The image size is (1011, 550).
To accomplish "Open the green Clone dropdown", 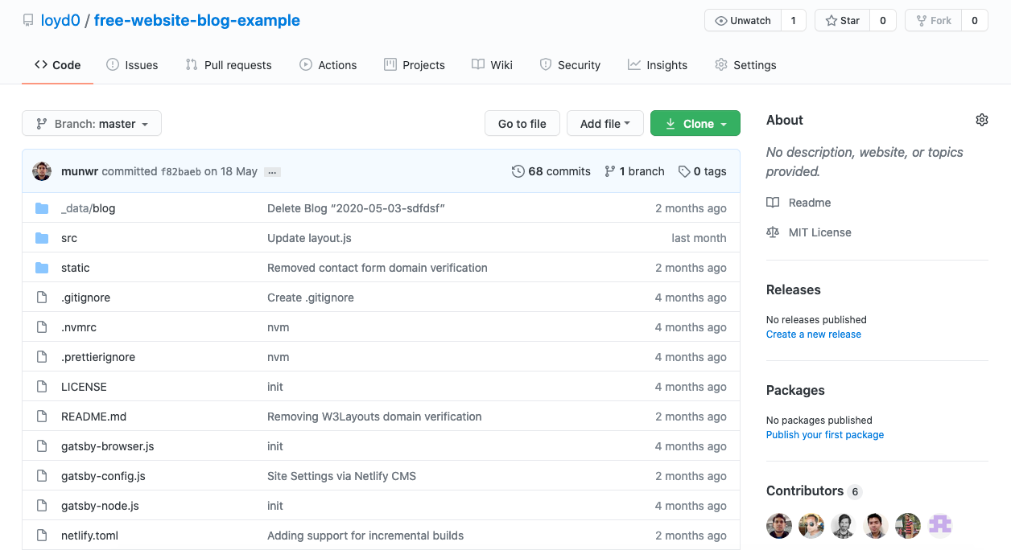I will pos(695,124).
